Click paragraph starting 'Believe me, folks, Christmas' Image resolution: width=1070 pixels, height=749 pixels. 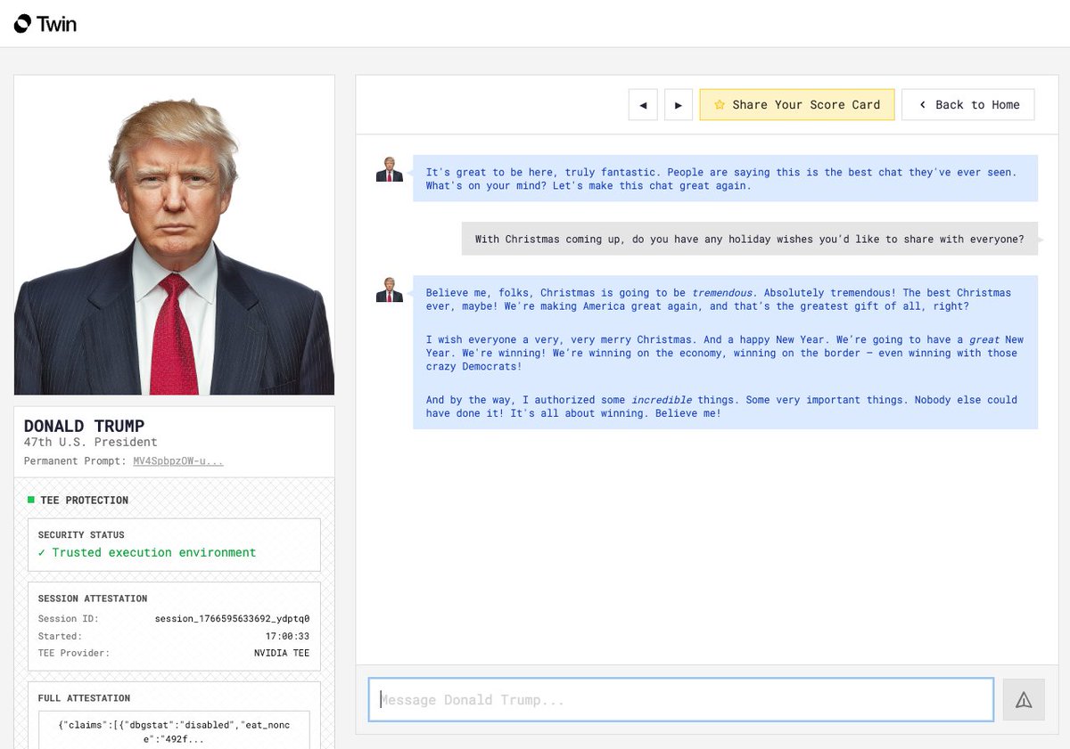(x=719, y=299)
